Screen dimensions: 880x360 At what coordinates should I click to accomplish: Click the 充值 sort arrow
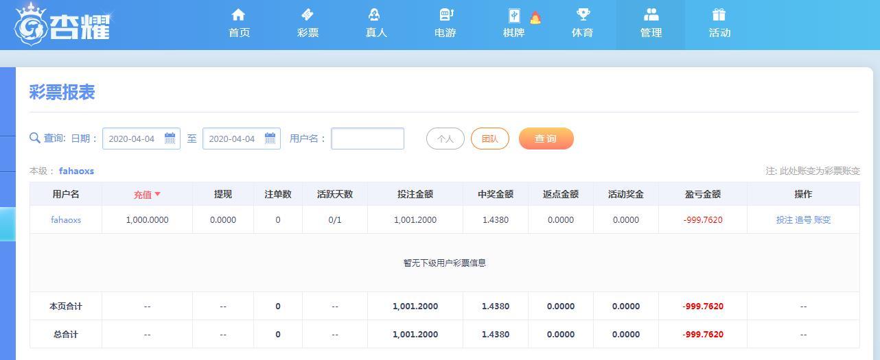coord(157,194)
